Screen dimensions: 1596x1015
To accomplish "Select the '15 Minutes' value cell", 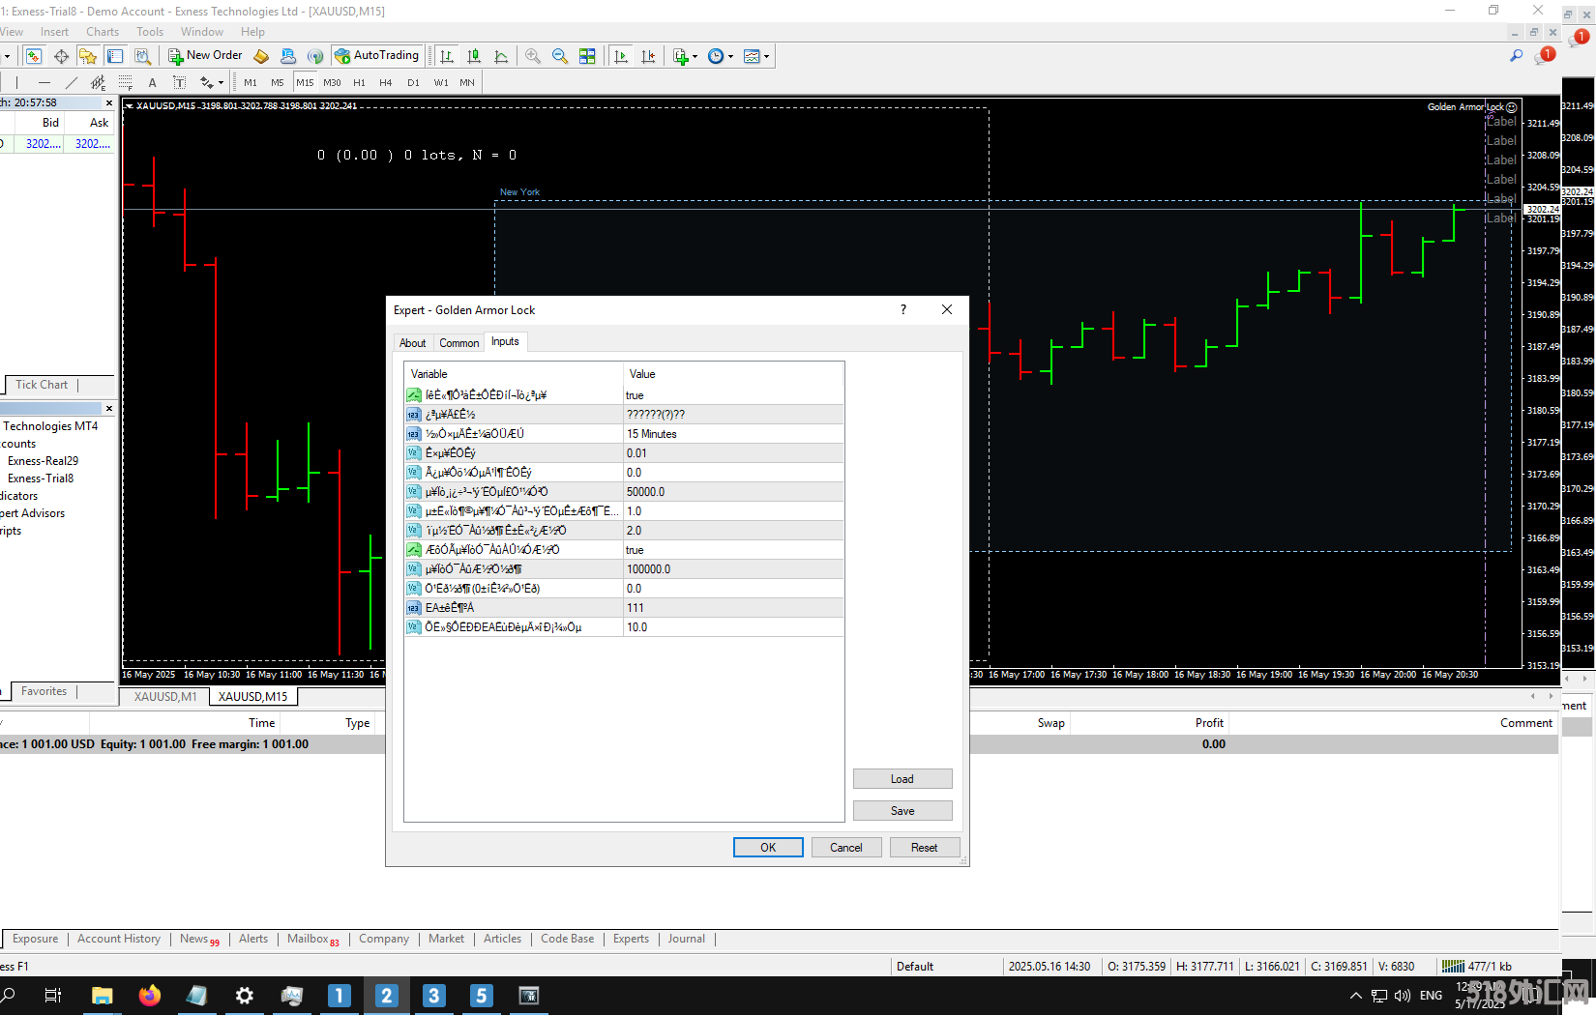I will point(733,434).
